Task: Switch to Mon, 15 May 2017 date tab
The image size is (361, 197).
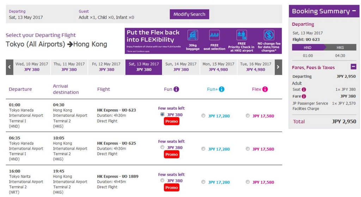Action: click(218, 67)
